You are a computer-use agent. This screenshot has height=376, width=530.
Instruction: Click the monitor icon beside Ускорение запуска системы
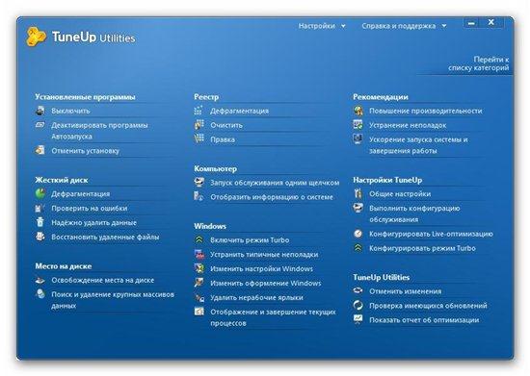coord(358,138)
